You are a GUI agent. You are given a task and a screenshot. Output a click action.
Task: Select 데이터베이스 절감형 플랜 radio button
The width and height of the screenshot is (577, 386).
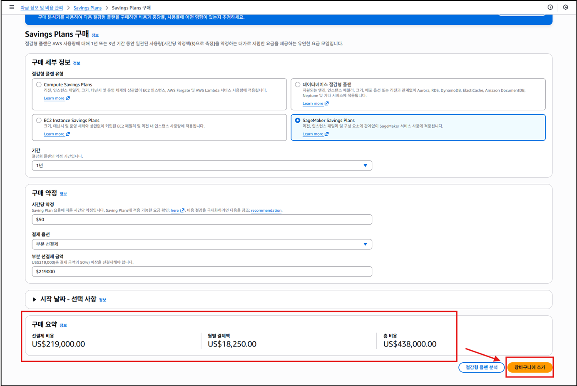pos(298,85)
